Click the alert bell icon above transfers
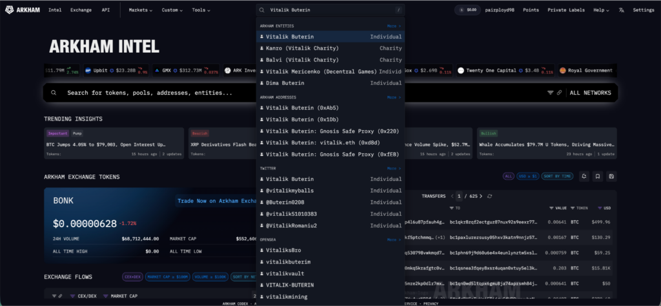This screenshot has width=661, height=306. coord(584,176)
